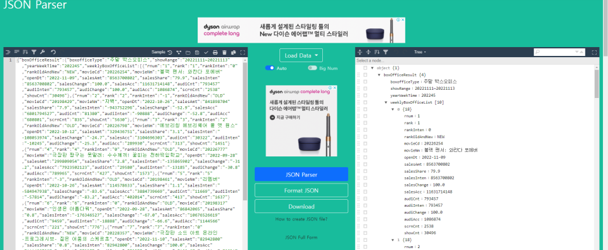608x250 pixels.
Task: Collapse the object {1} root node
Action: click(372, 68)
